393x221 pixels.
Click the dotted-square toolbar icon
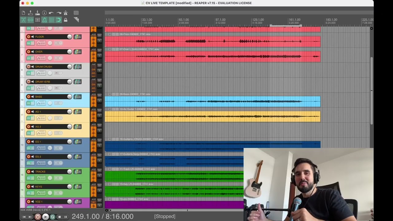tap(76, 13)
